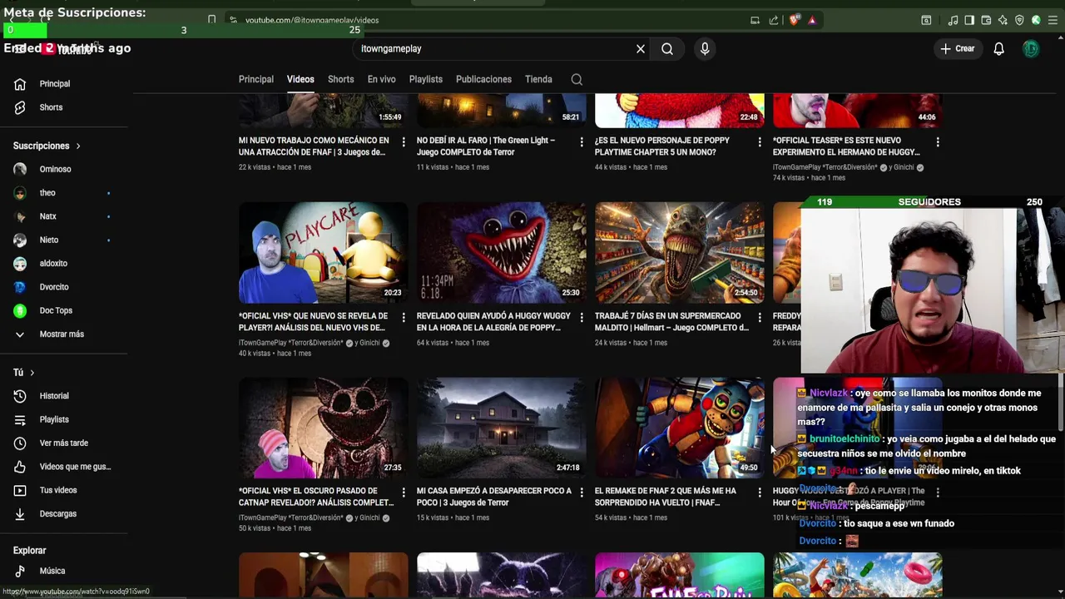This screenshot has width=1065, height=599.
Task: Click the browser address bar URL
Action: tap(312, 20)
